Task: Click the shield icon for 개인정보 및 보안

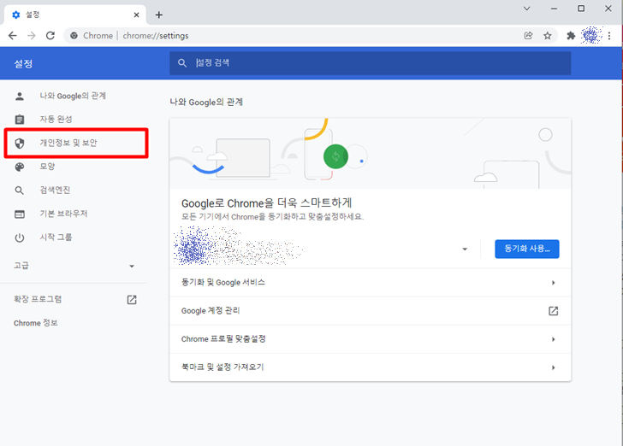Action: 20,144
